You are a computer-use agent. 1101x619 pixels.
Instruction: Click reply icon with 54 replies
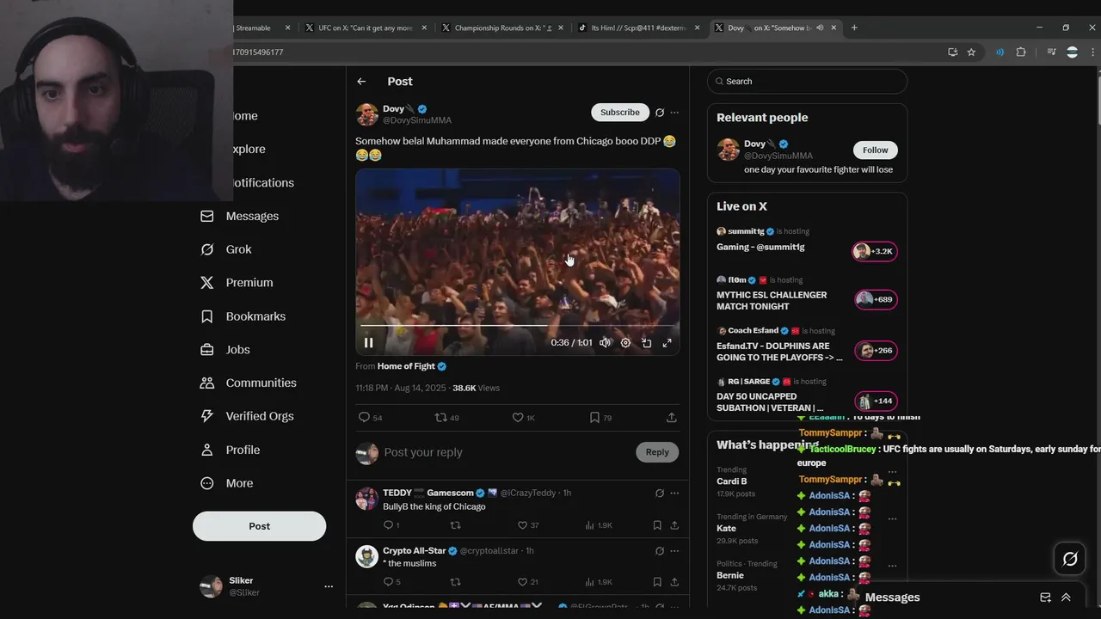click(x=370, y=418)
